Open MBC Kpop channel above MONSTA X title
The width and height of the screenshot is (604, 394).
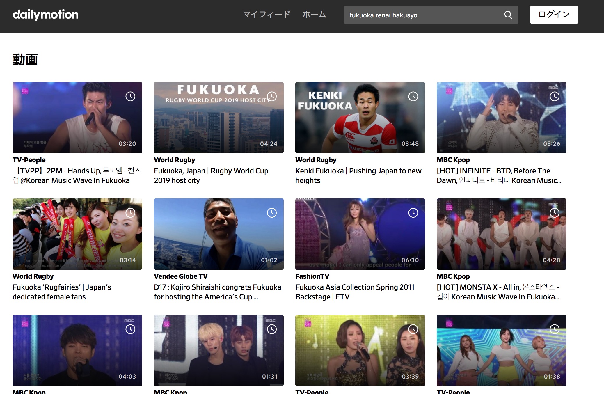[x=453, y=276]
